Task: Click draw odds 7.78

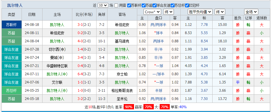Action: [204, 25]
